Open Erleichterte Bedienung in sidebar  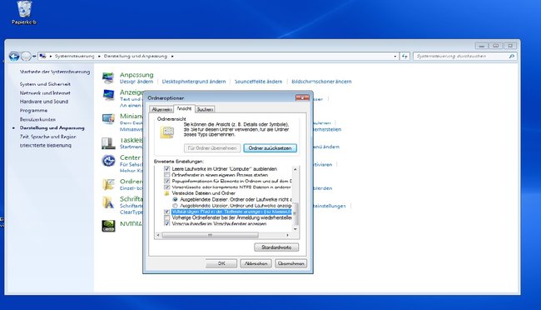46,146
